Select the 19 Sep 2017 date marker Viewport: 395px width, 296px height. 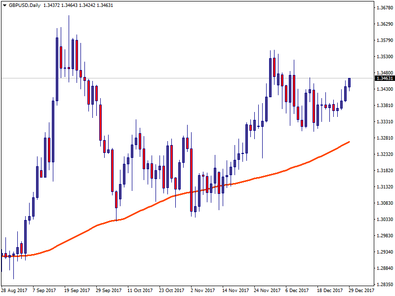pos(77,291)
